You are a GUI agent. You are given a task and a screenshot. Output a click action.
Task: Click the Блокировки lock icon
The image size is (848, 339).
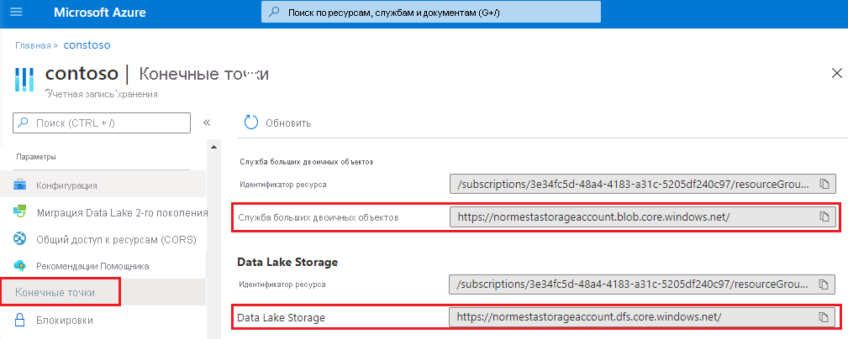click(19, 320)
